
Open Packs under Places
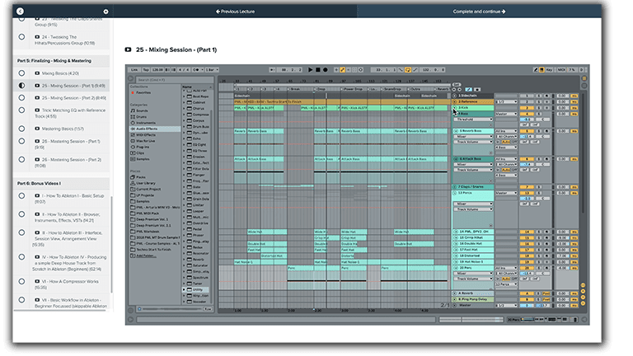click(138, 177)
